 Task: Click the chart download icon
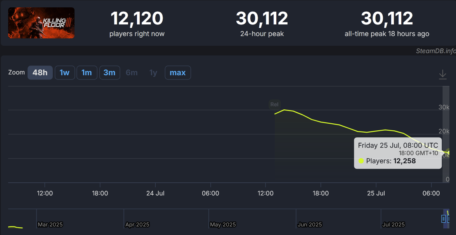coord(442,74)
